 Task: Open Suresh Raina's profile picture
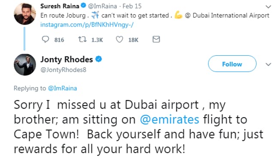(25, 14)
